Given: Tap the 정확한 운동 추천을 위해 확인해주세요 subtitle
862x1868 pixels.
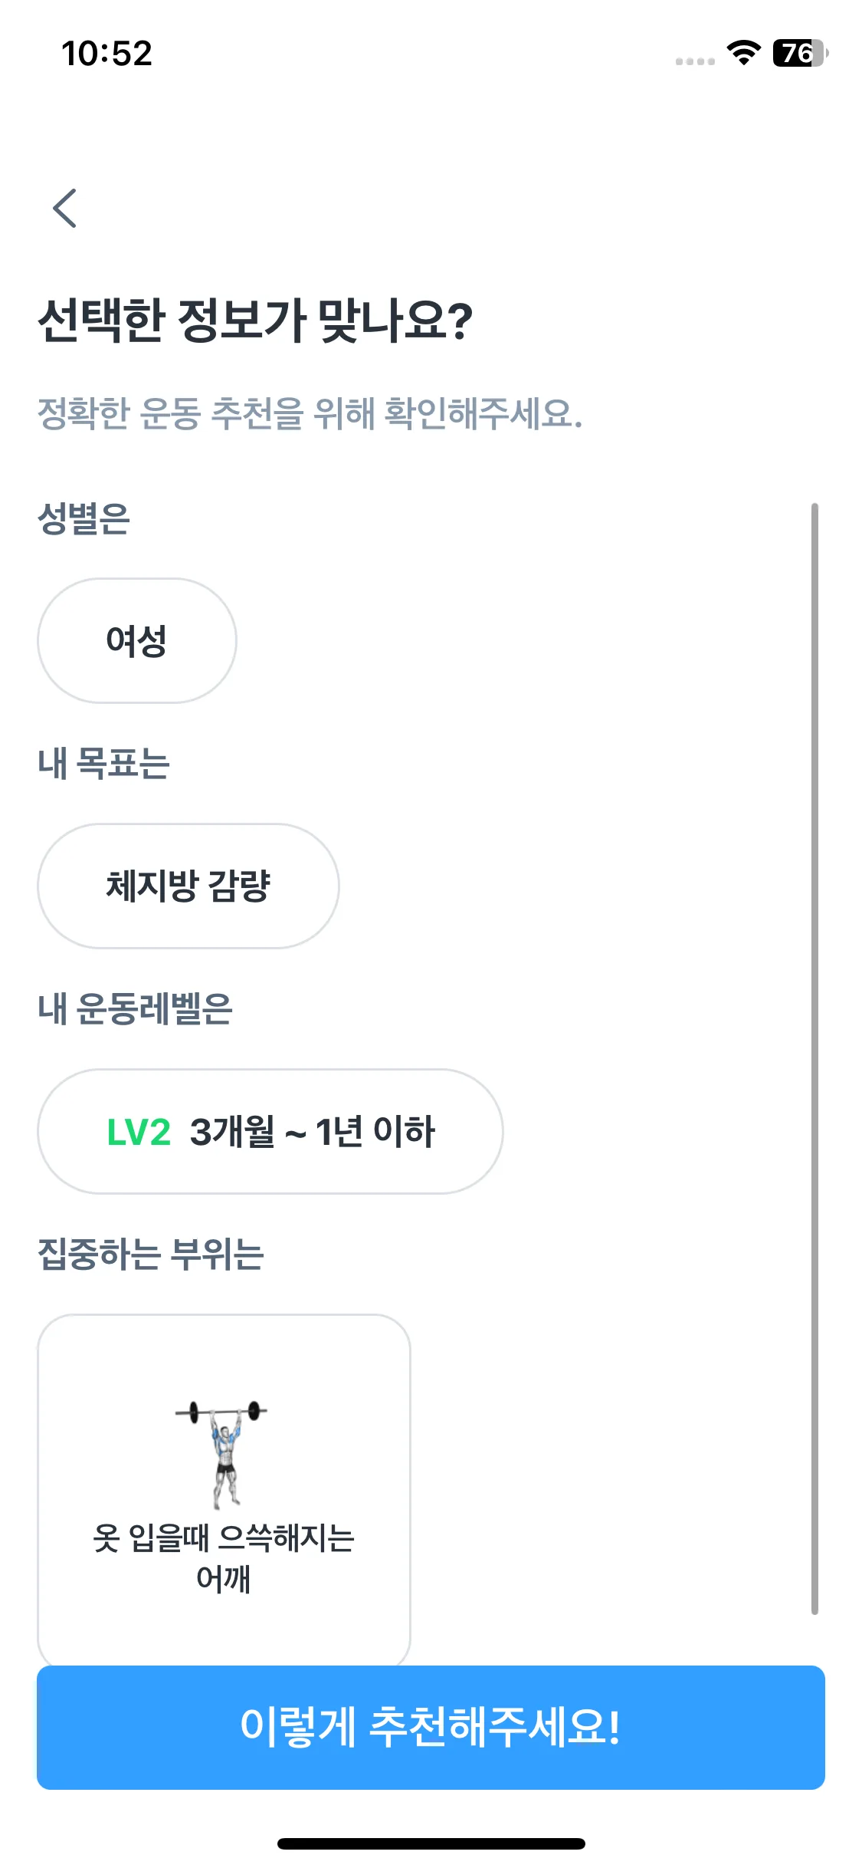Looking at the screenshot, I should coord(310,413).
